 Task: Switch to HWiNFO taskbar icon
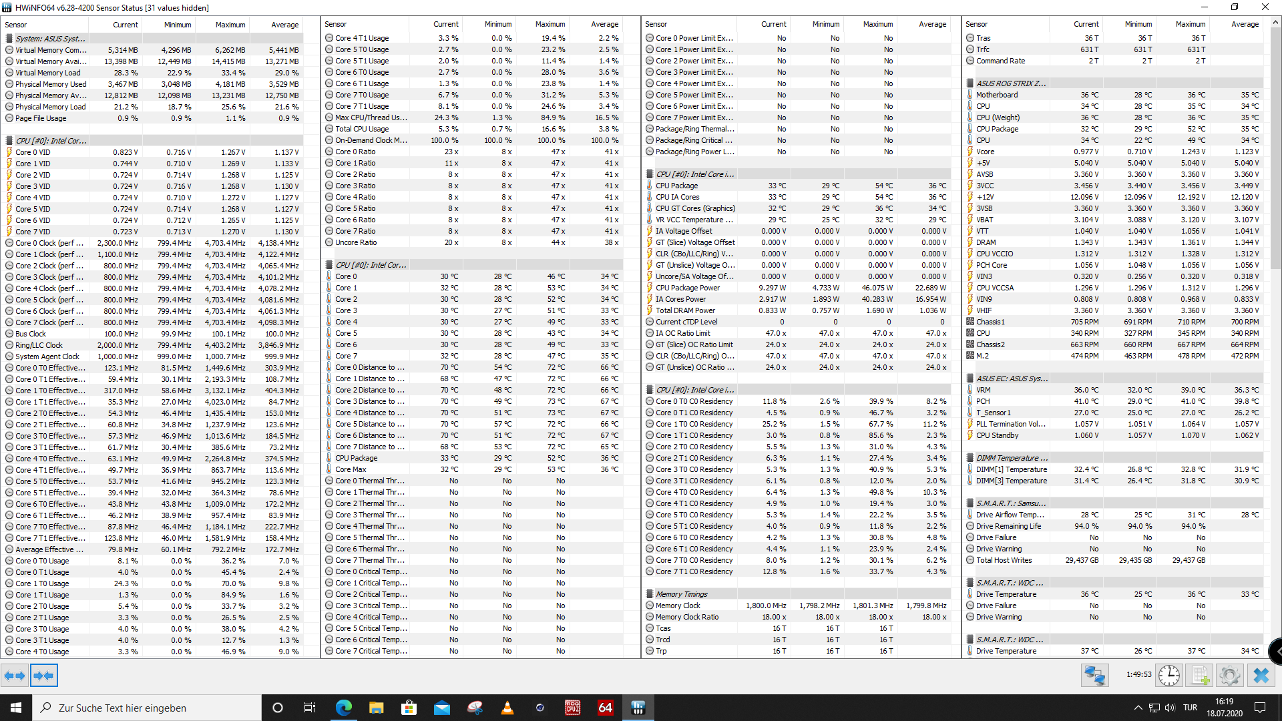point(638,708)
